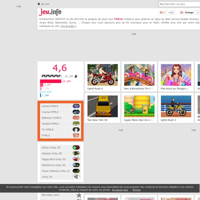Click the Unity 3D logo icon
Viewport: 200px width, 200px height.
click(x=76, y=177)
